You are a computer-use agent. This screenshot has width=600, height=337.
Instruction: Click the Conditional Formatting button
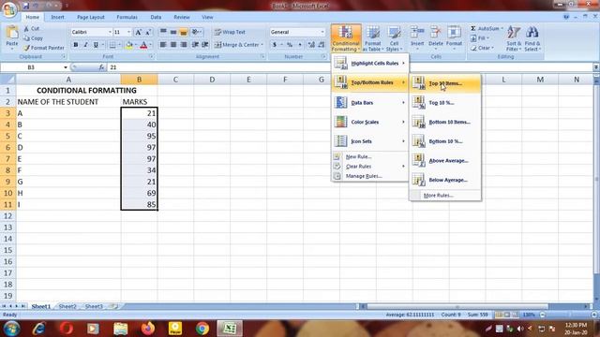click(346, 38)
